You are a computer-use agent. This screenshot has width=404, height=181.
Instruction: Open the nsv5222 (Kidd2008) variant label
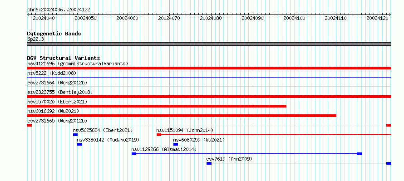[52, 73]
